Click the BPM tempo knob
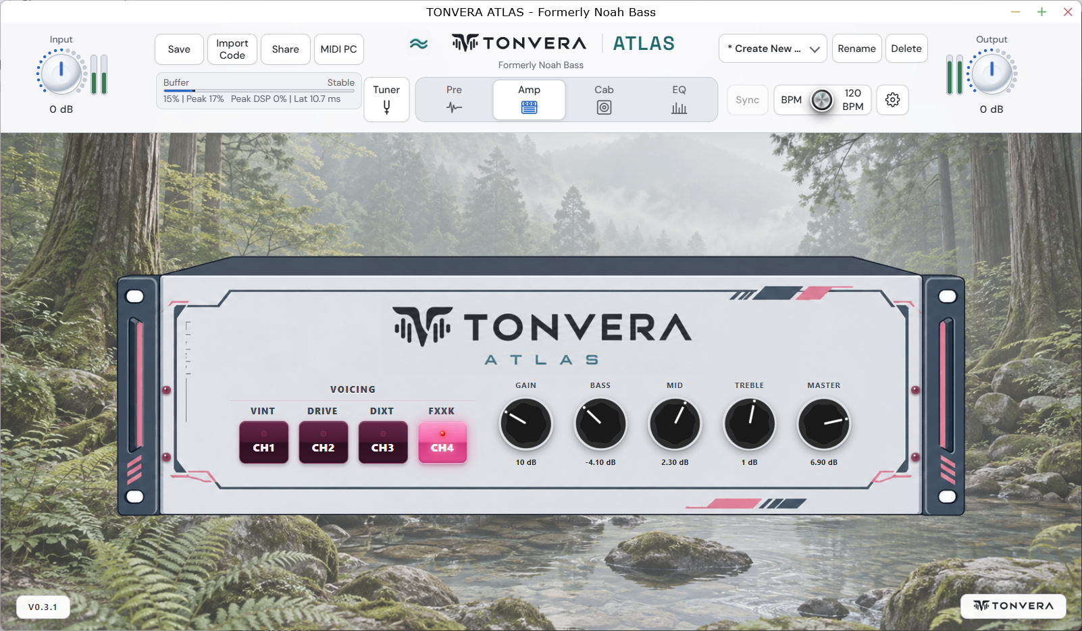Viewport: 1082px width, 631px height. pos(822,100)
